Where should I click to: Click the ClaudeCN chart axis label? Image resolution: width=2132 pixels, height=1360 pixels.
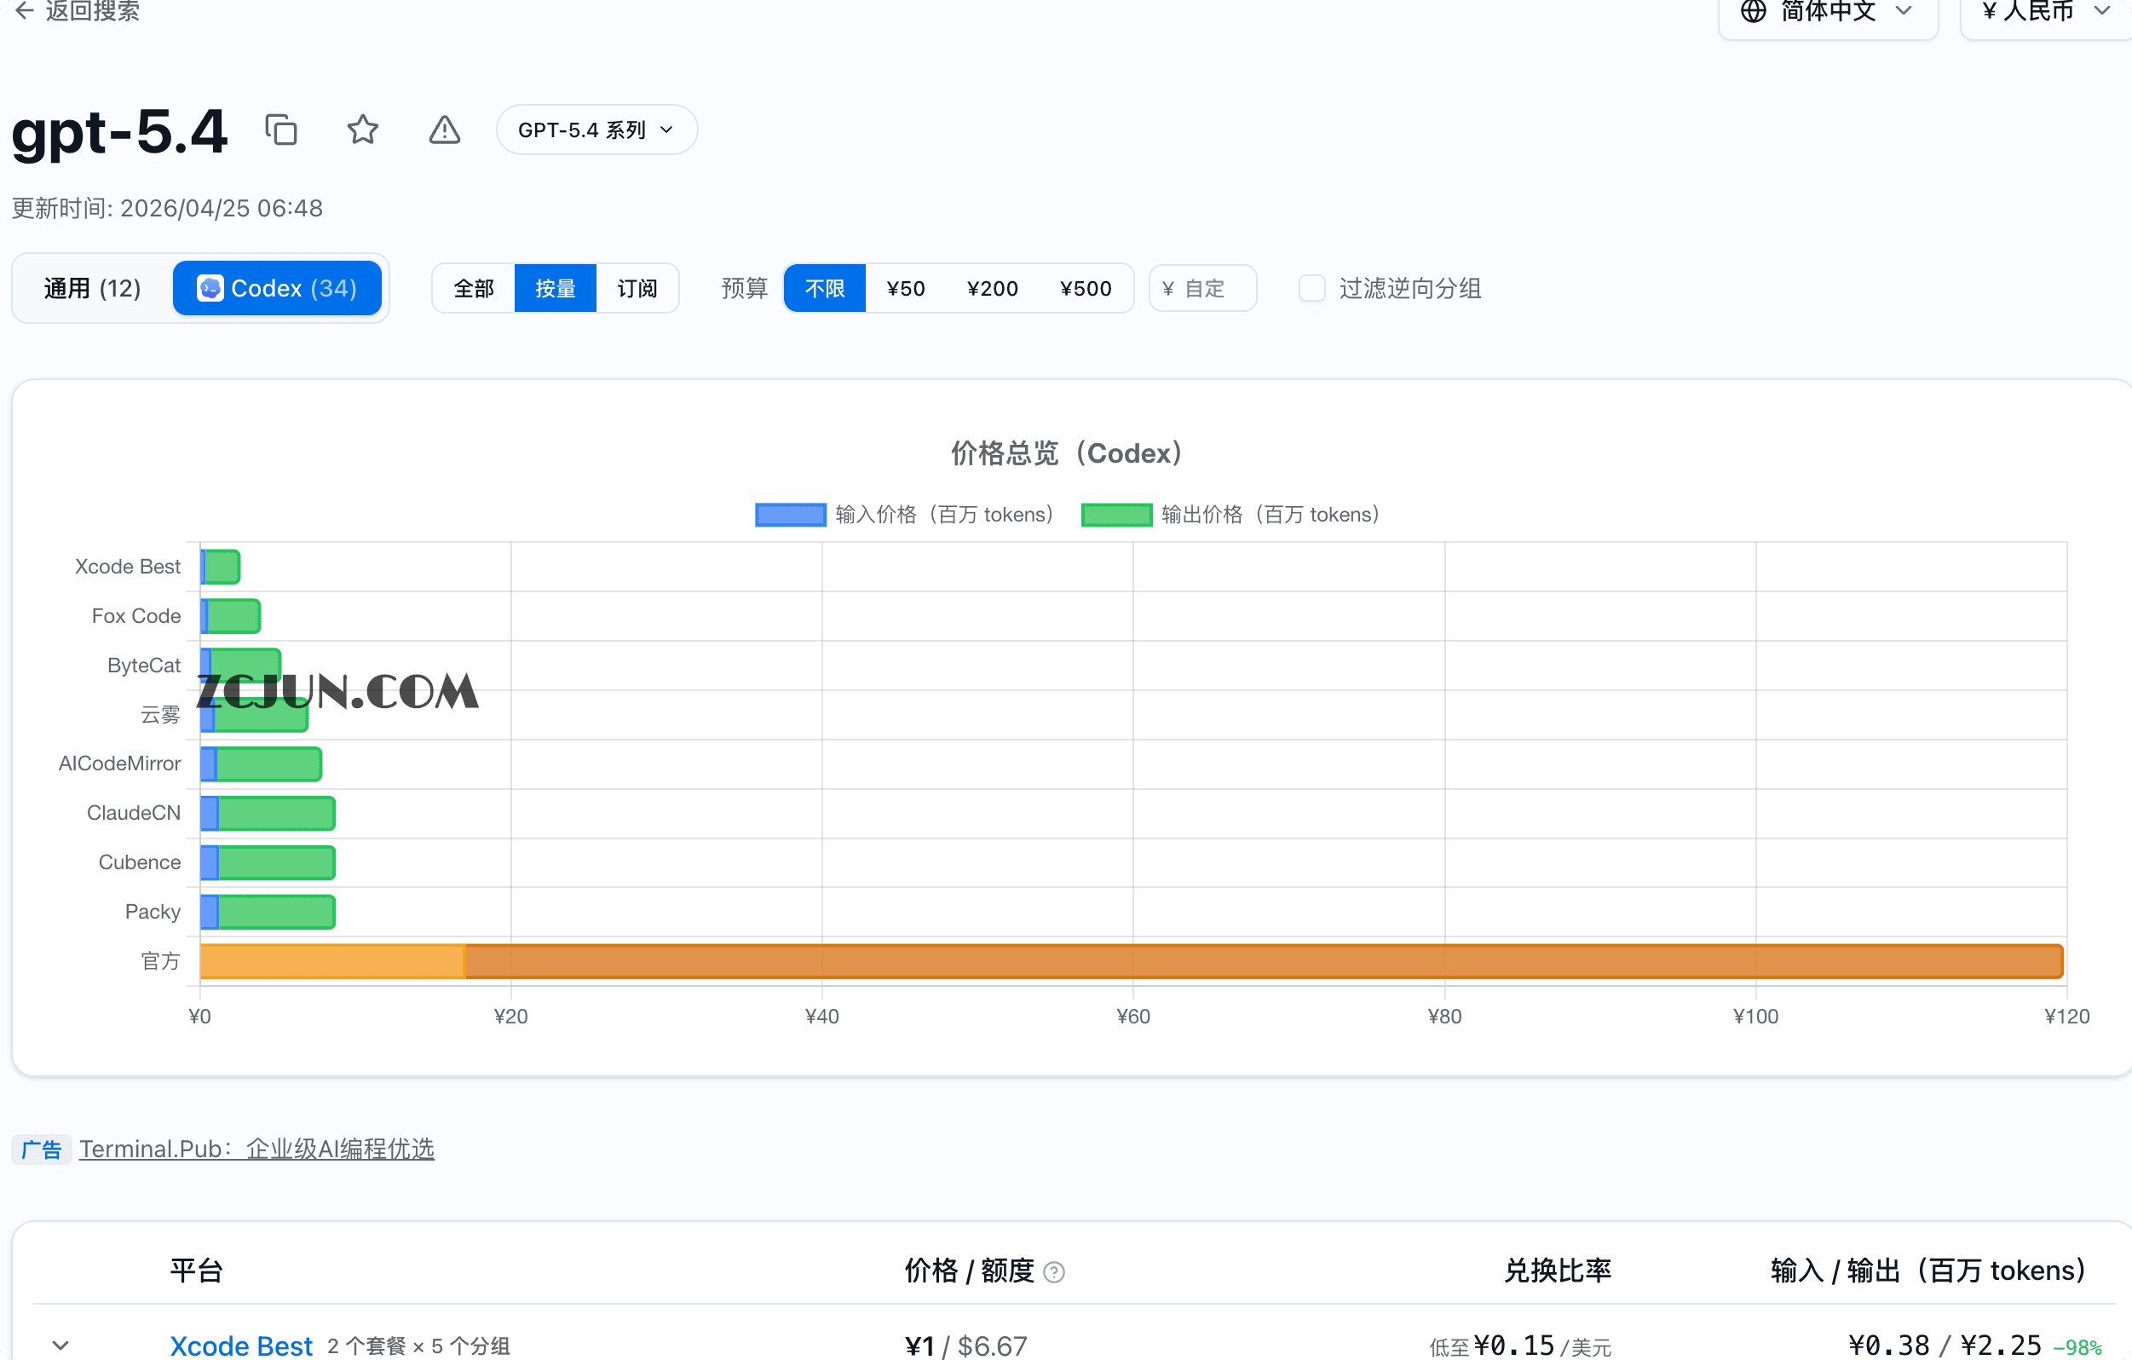click(x=134, y=814)
